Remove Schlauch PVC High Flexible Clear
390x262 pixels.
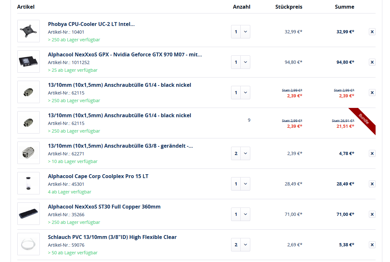[372, 245]
